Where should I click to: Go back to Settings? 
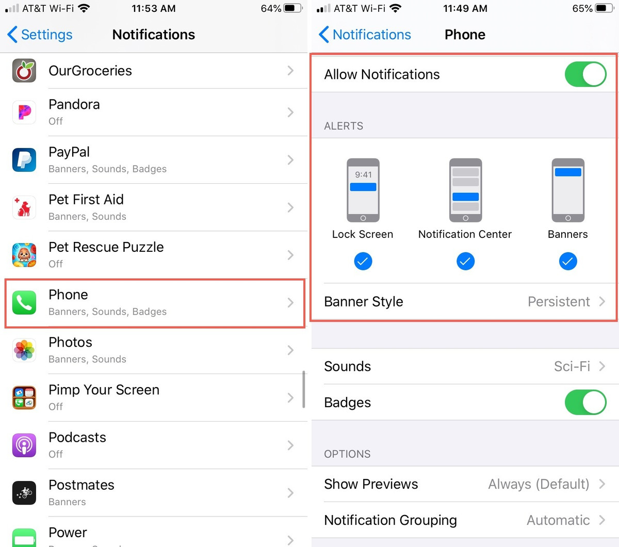[40, 35]
